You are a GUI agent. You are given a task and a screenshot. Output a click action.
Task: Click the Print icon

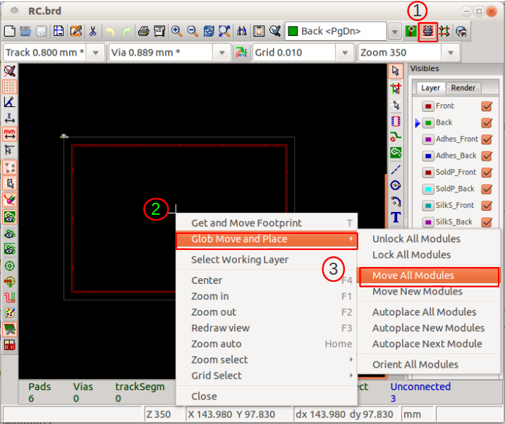coord(144,31)
